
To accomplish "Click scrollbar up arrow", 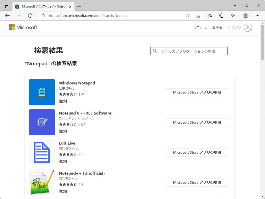I will click(x=262, y=23).
